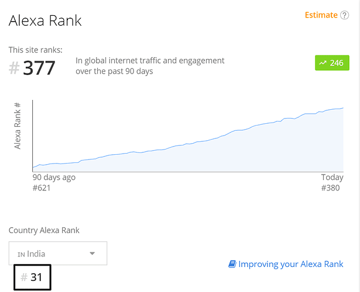Click the rank trend line's right end
The height and width of the screenshot is (292, 360).
click(343, 108)
